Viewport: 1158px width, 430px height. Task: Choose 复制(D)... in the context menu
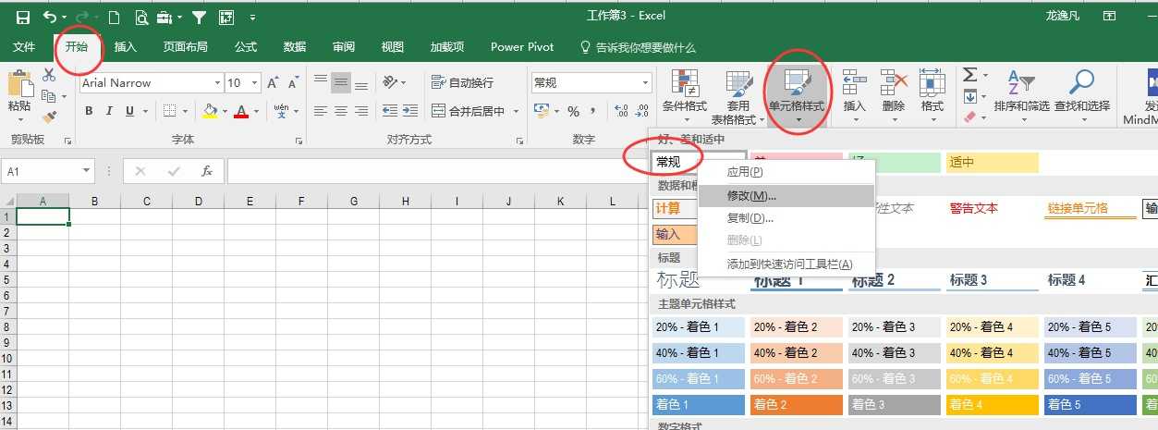[x=786, y=218]
